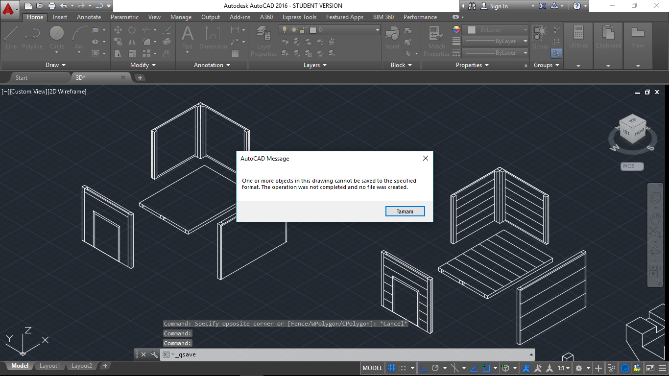
Task: Click the steering wheel in navigation bar
Action: [655, 198]
